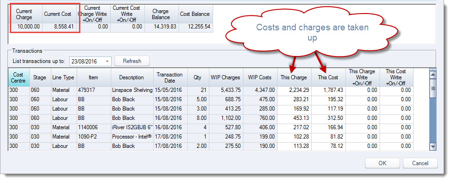The height and width of the screenshot is (181, 451).
Task: Click the Transaction Date column header
Action: 171,77
